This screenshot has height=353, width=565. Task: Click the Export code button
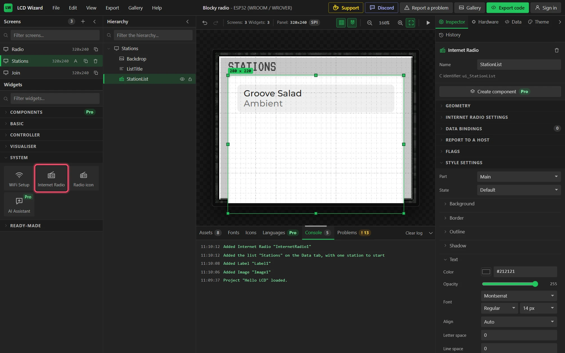point(508,8)
